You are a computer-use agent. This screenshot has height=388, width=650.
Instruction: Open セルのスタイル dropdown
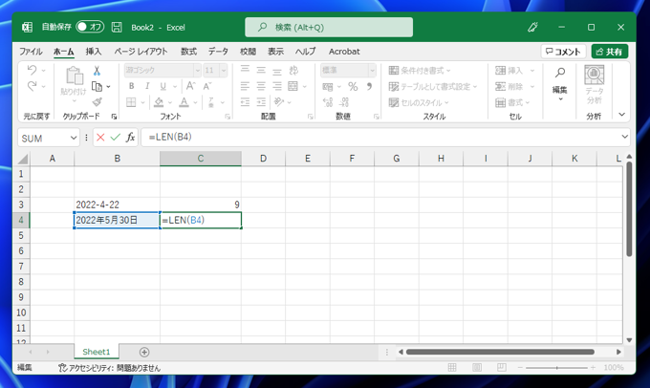tap(419, 102)
